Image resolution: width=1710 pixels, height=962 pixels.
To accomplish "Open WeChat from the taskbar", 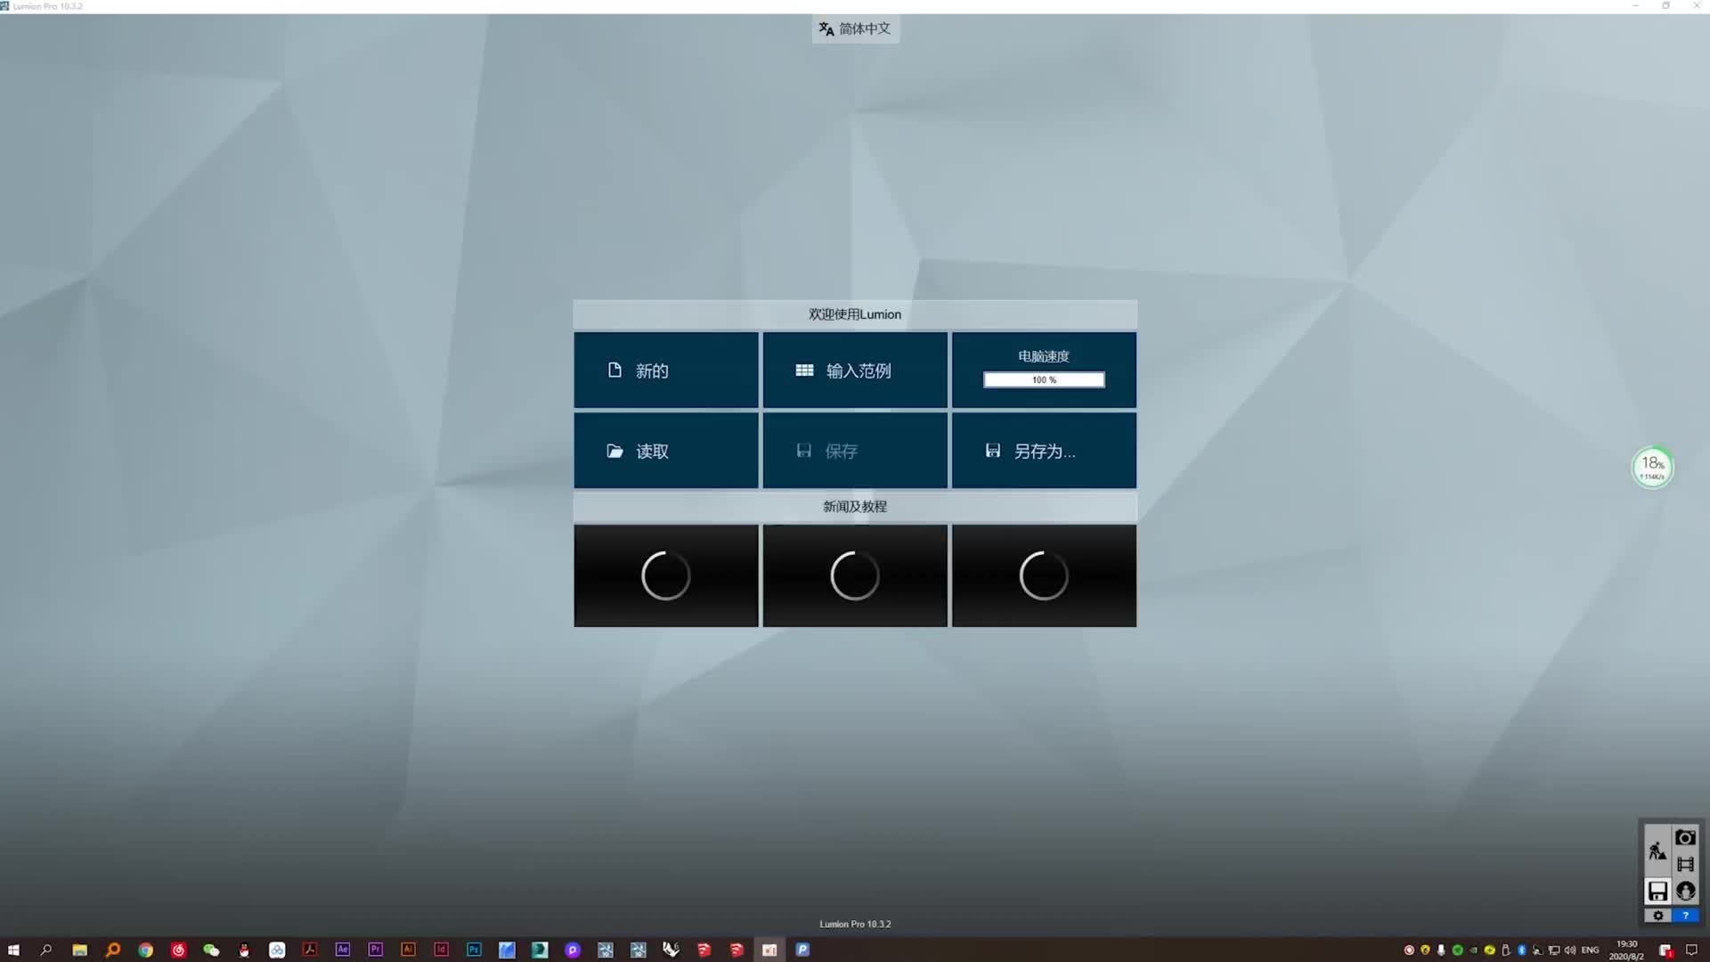I will click(211, 950).
